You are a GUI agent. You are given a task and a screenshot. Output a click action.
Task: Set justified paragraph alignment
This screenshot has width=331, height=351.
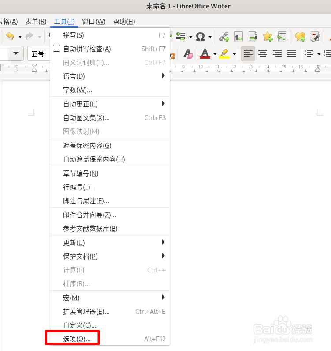pyautogui.click(x=292, y=54)
